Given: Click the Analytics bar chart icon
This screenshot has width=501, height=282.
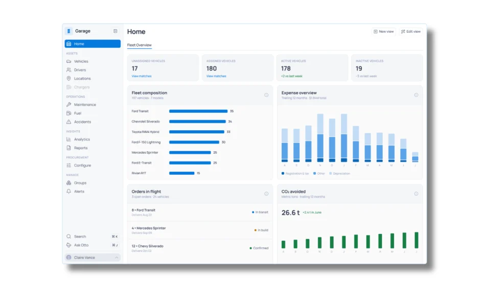Looking at the screenshot, I should click(69, 139).
